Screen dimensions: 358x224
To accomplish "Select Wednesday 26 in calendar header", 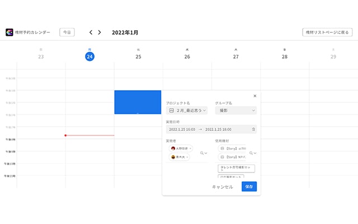I will pos(187,57).
